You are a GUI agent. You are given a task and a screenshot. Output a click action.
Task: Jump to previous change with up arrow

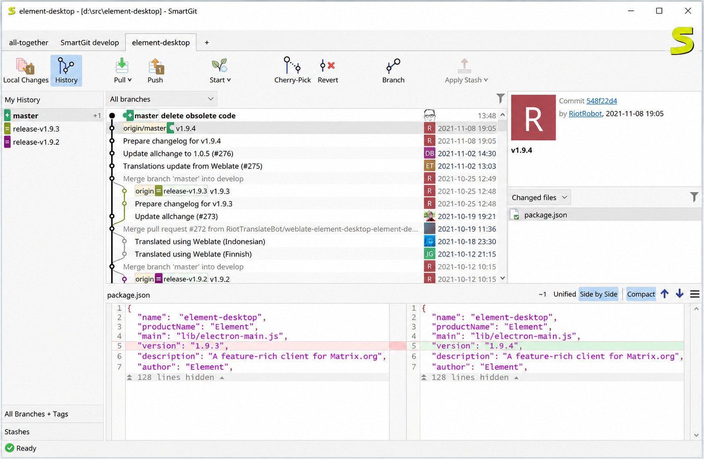(x=665, y=294)
